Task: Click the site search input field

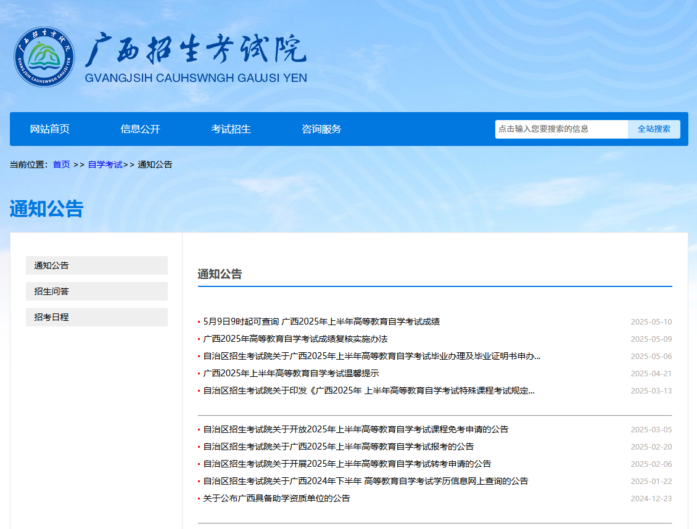Action: click(x=561, y=129)
